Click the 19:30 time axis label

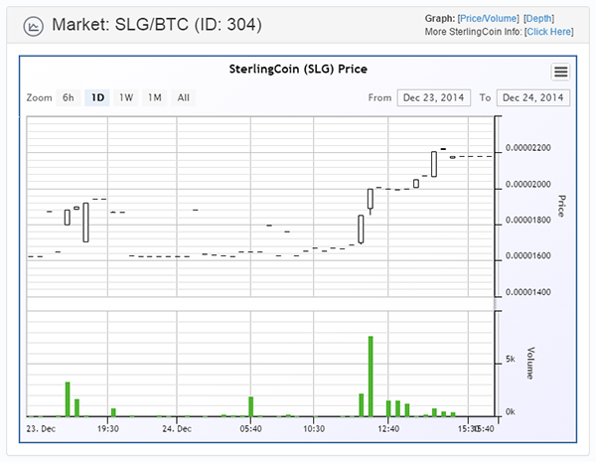point(108,429)
